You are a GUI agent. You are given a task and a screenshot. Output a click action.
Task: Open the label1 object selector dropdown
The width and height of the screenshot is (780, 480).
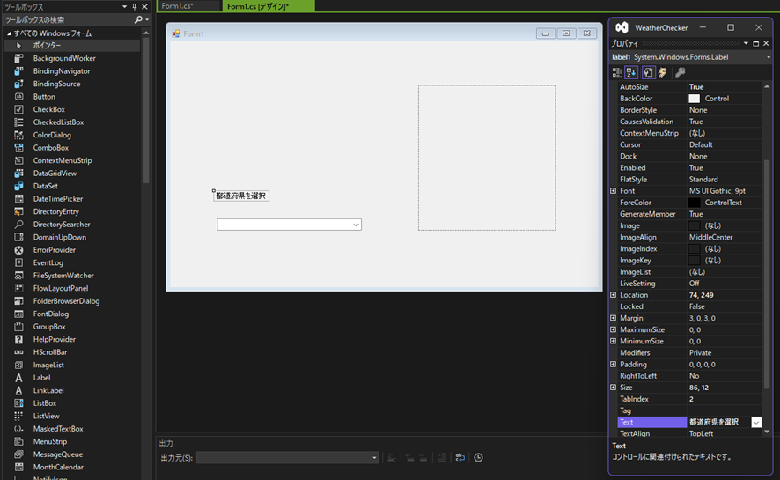(x=768, y=58)
